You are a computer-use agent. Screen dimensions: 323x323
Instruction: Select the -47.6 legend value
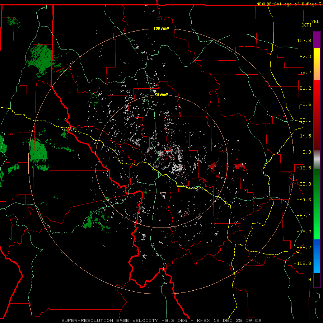[304, 200]
